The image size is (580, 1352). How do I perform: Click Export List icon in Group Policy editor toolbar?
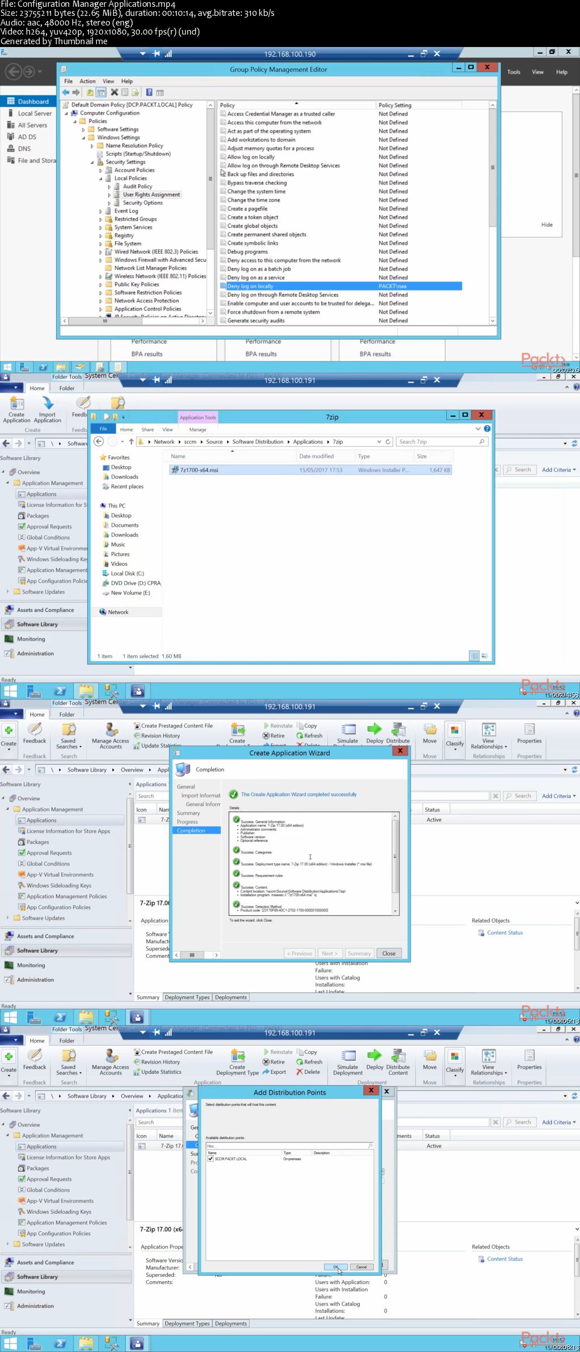click(135, 92)
